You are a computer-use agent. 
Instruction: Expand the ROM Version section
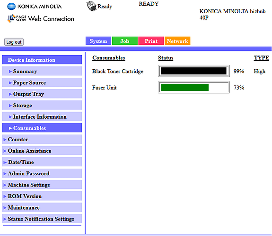coord(42,196)
